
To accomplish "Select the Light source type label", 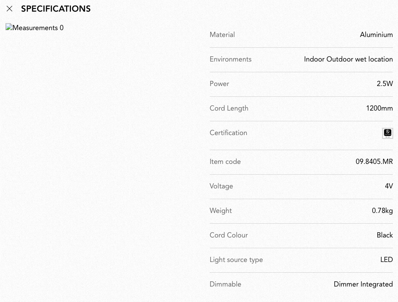I will (x=236, y=260).
